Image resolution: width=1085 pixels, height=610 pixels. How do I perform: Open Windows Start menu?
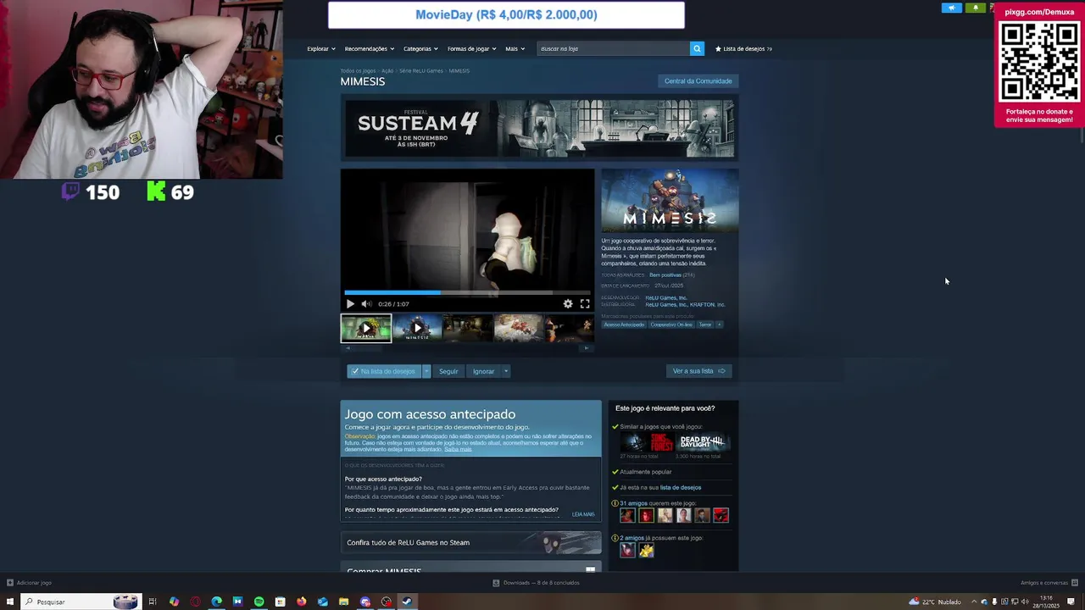point(10,602)
